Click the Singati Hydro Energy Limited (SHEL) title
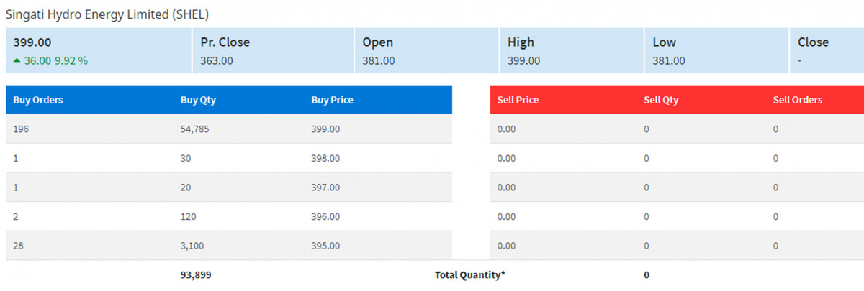 [107, 14]
